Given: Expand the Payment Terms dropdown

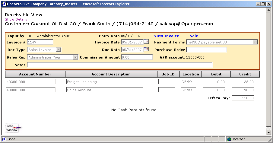Looking at the screenshot, I should tap(255, 42).
